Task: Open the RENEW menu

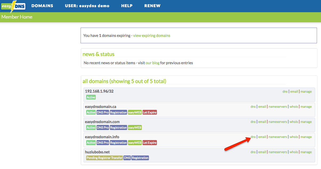Action: click(x=152, y=6)
